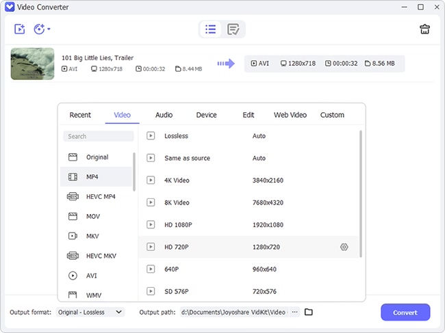Click the add video file icon

tap(20, 29)
